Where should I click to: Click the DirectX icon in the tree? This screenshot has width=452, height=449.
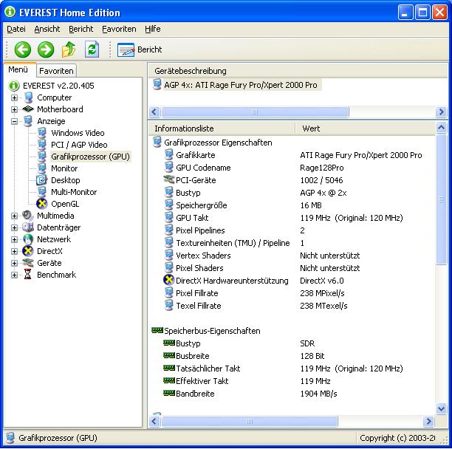click(28, 251)
